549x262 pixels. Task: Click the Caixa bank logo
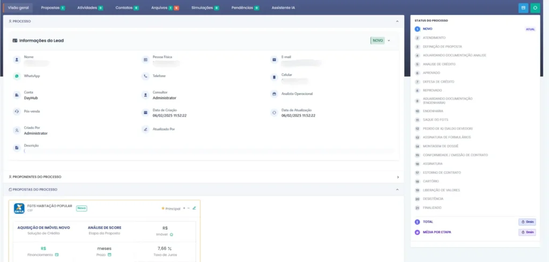pyautogui.click(x=19, y=209)
